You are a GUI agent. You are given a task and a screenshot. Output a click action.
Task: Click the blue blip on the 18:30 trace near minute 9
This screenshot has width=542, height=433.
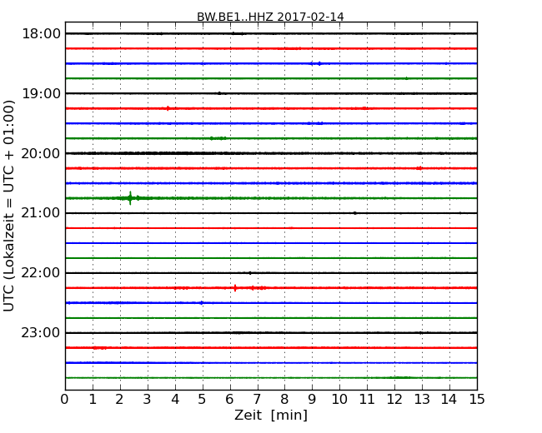319,63
